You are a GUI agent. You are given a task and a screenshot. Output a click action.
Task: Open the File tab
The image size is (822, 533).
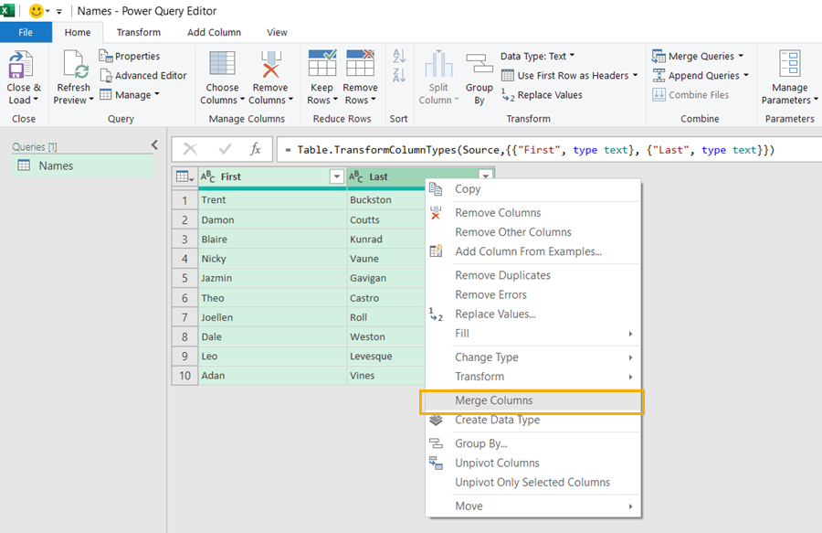pos(26,33)
